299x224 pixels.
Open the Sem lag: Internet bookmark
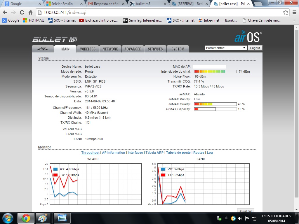click(142, 20)
